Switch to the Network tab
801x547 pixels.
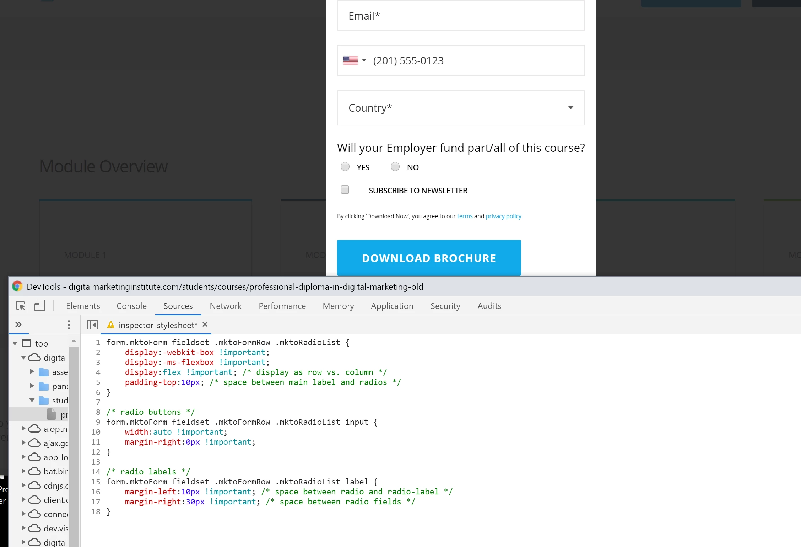click(x=225, y=306)
